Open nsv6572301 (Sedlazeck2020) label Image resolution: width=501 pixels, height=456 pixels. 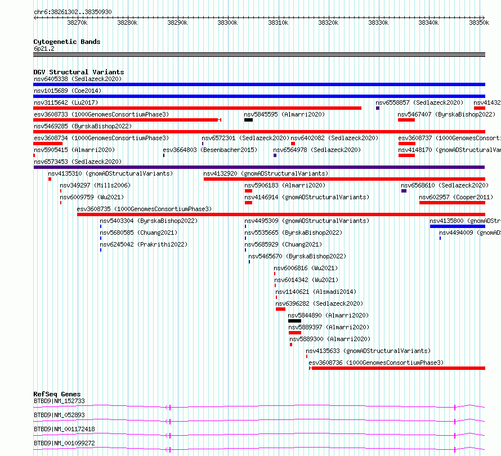click(x=245, y=138)
